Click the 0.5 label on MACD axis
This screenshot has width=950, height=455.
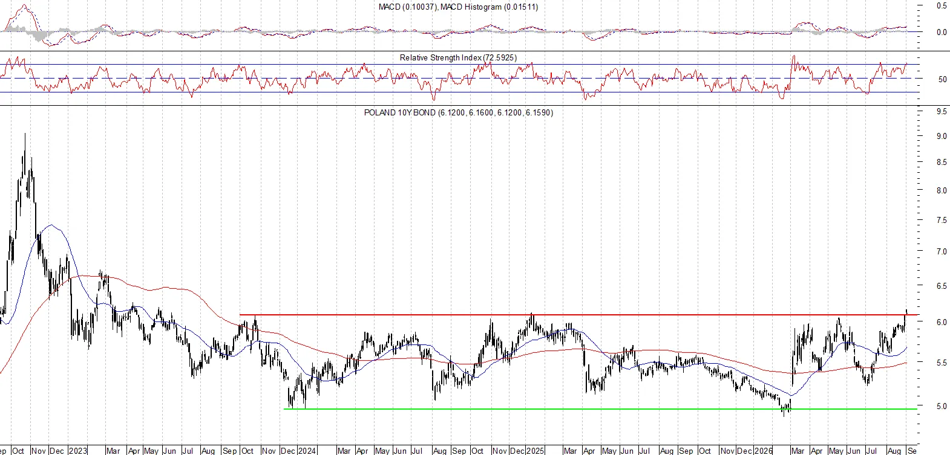point(942,6)
